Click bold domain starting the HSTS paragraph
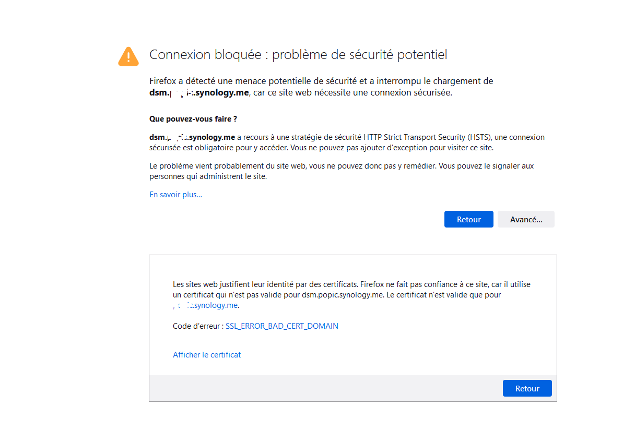The height and width of the screenshot is (430, 635). 192,137
